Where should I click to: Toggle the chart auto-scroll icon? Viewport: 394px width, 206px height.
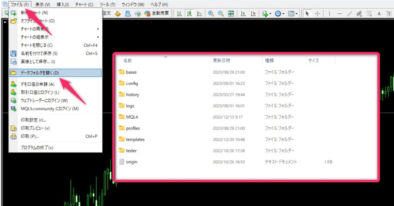(243, 13)
